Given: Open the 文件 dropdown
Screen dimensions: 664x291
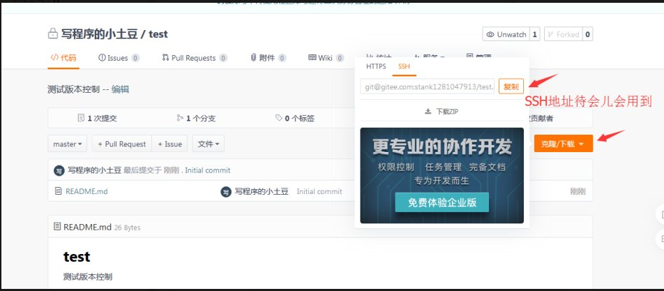Looking at the screenshot, I should tap(209, 144).
